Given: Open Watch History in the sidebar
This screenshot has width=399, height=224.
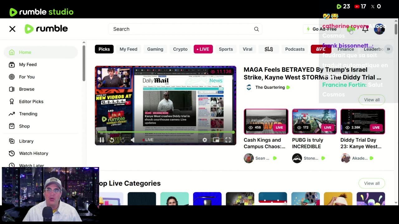Looking at the screenshot, I should pyautogui.click(x=41, y=153).
